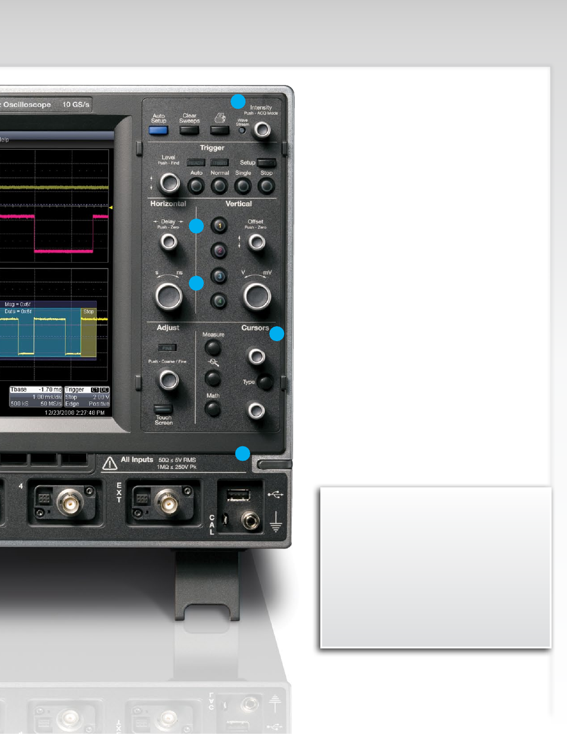Image resolution: width=567 pixels, height=734 pixels.
Task: Select Auto trigger mode button
Action: (196, 186)
